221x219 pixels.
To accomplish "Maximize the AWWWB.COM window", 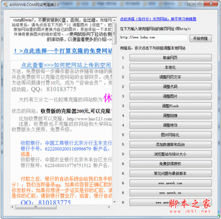I will click(199, 4).
